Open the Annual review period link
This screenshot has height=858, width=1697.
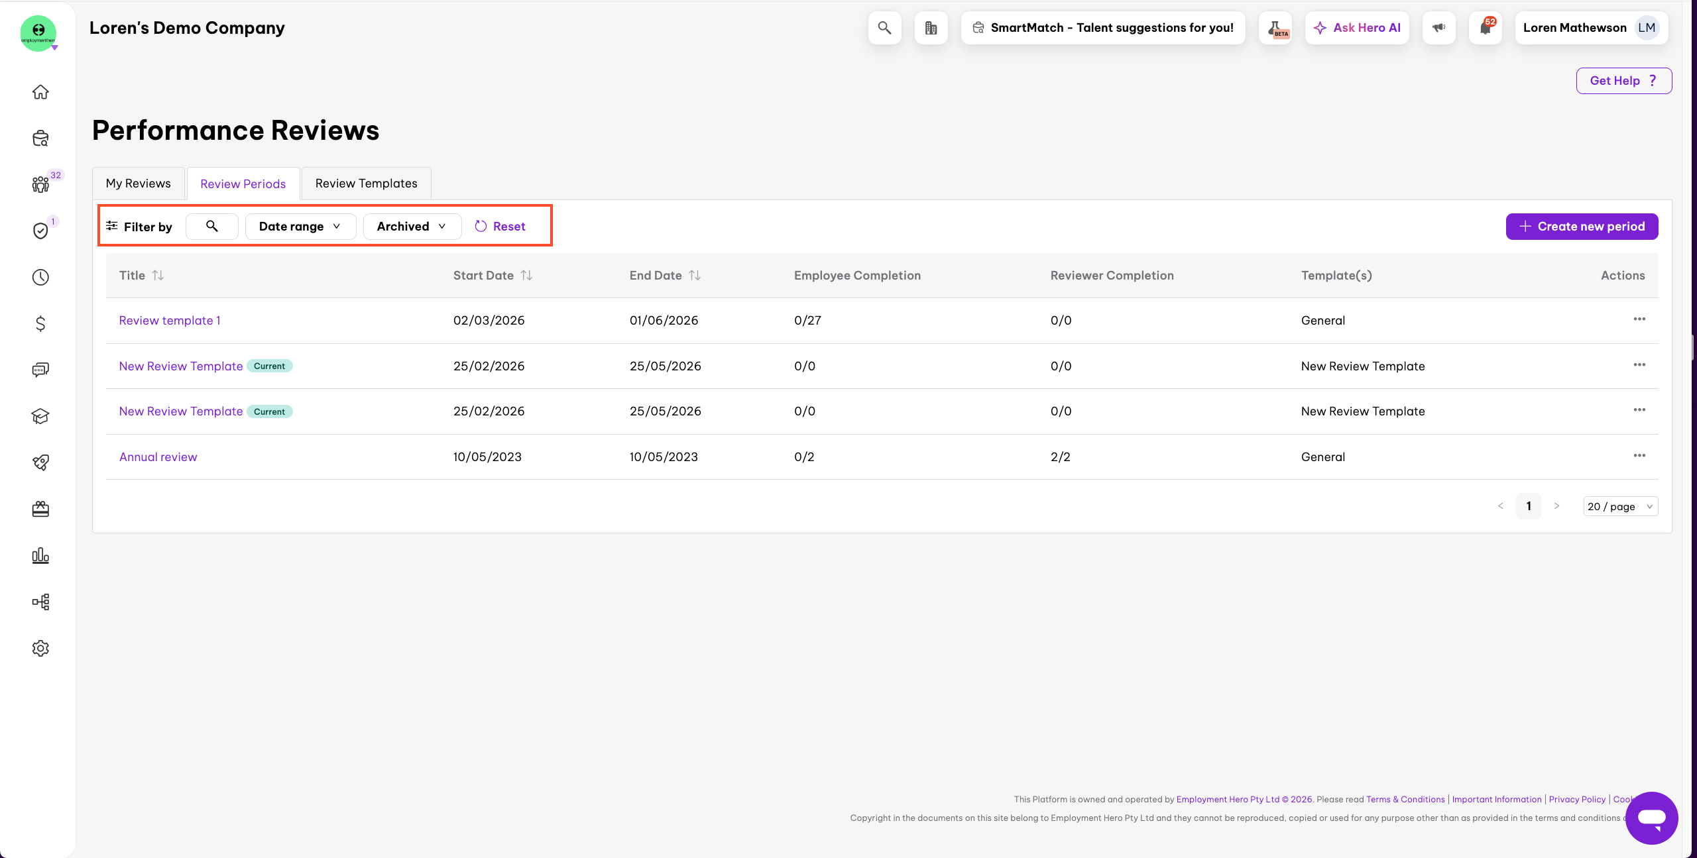(x=158, y=456)
